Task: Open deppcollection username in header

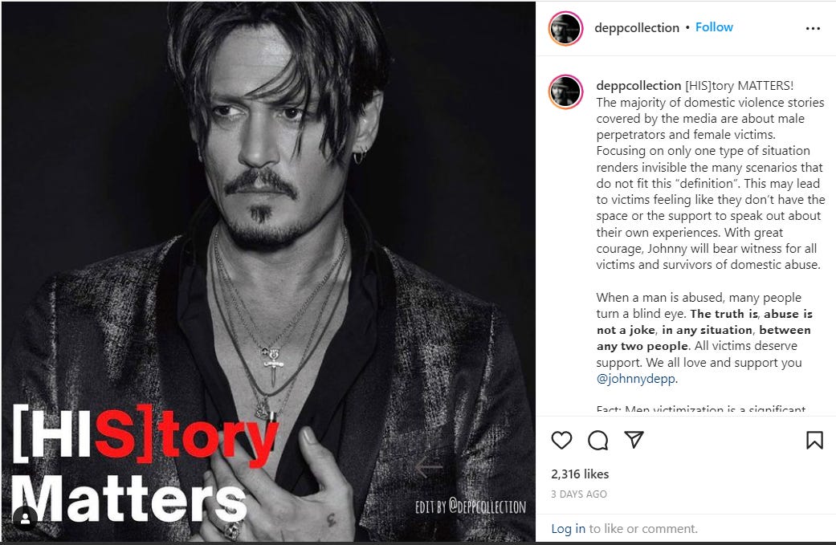Action: (637, 28)
